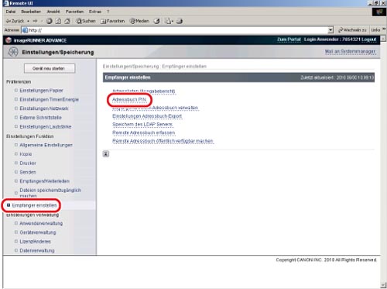Open Empfangen/Weiterleiten in sidebar

pyautogui.click(x=44, y=181)
